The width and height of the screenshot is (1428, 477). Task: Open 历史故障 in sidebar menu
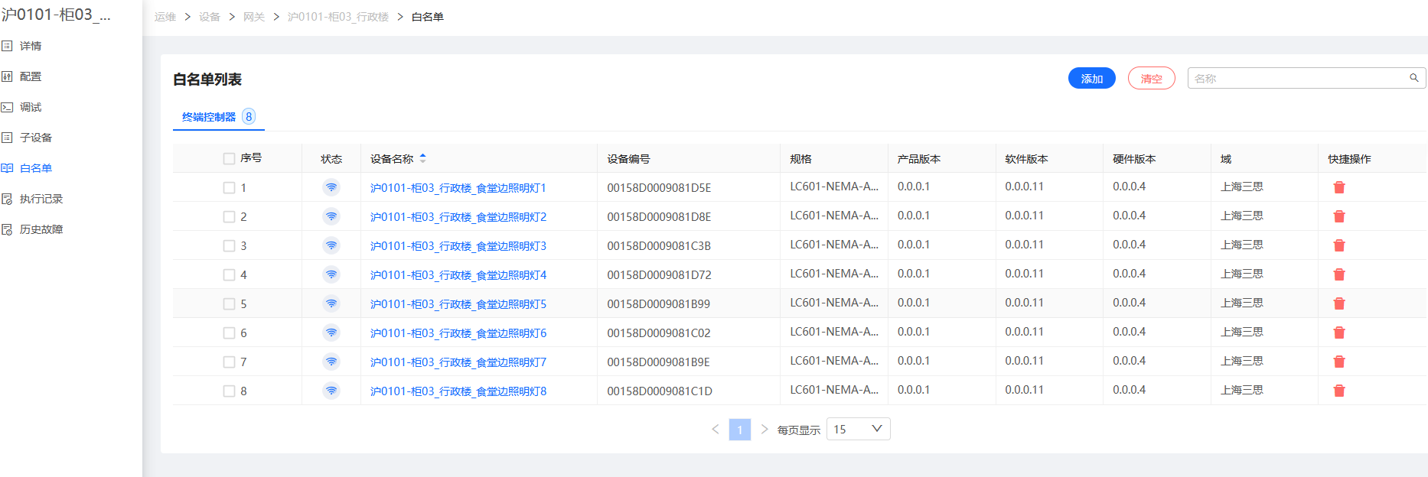pyautogui.click(x=41, y=229)
